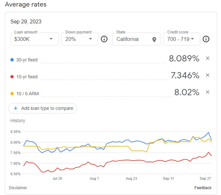Click the red 15-yr fixed legend dot
The image size is (221, 195).
tap(12, 77)
